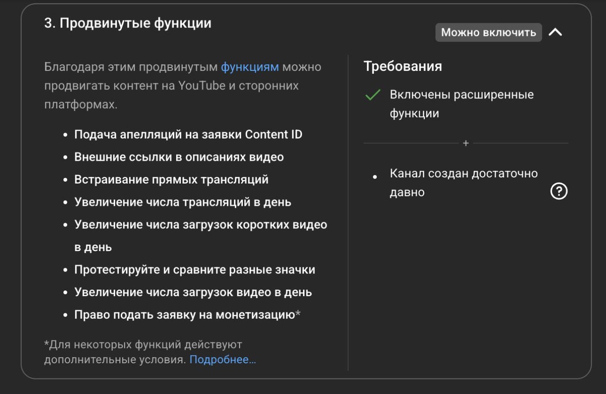
Task: Click the upward chevron near 'Можно включить'
Action: click(556, 32)
